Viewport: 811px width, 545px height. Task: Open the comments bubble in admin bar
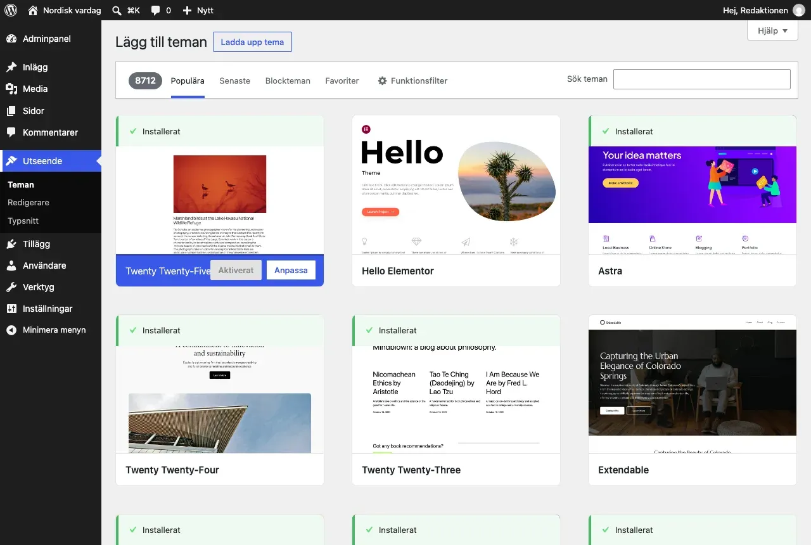coord(156,10)
